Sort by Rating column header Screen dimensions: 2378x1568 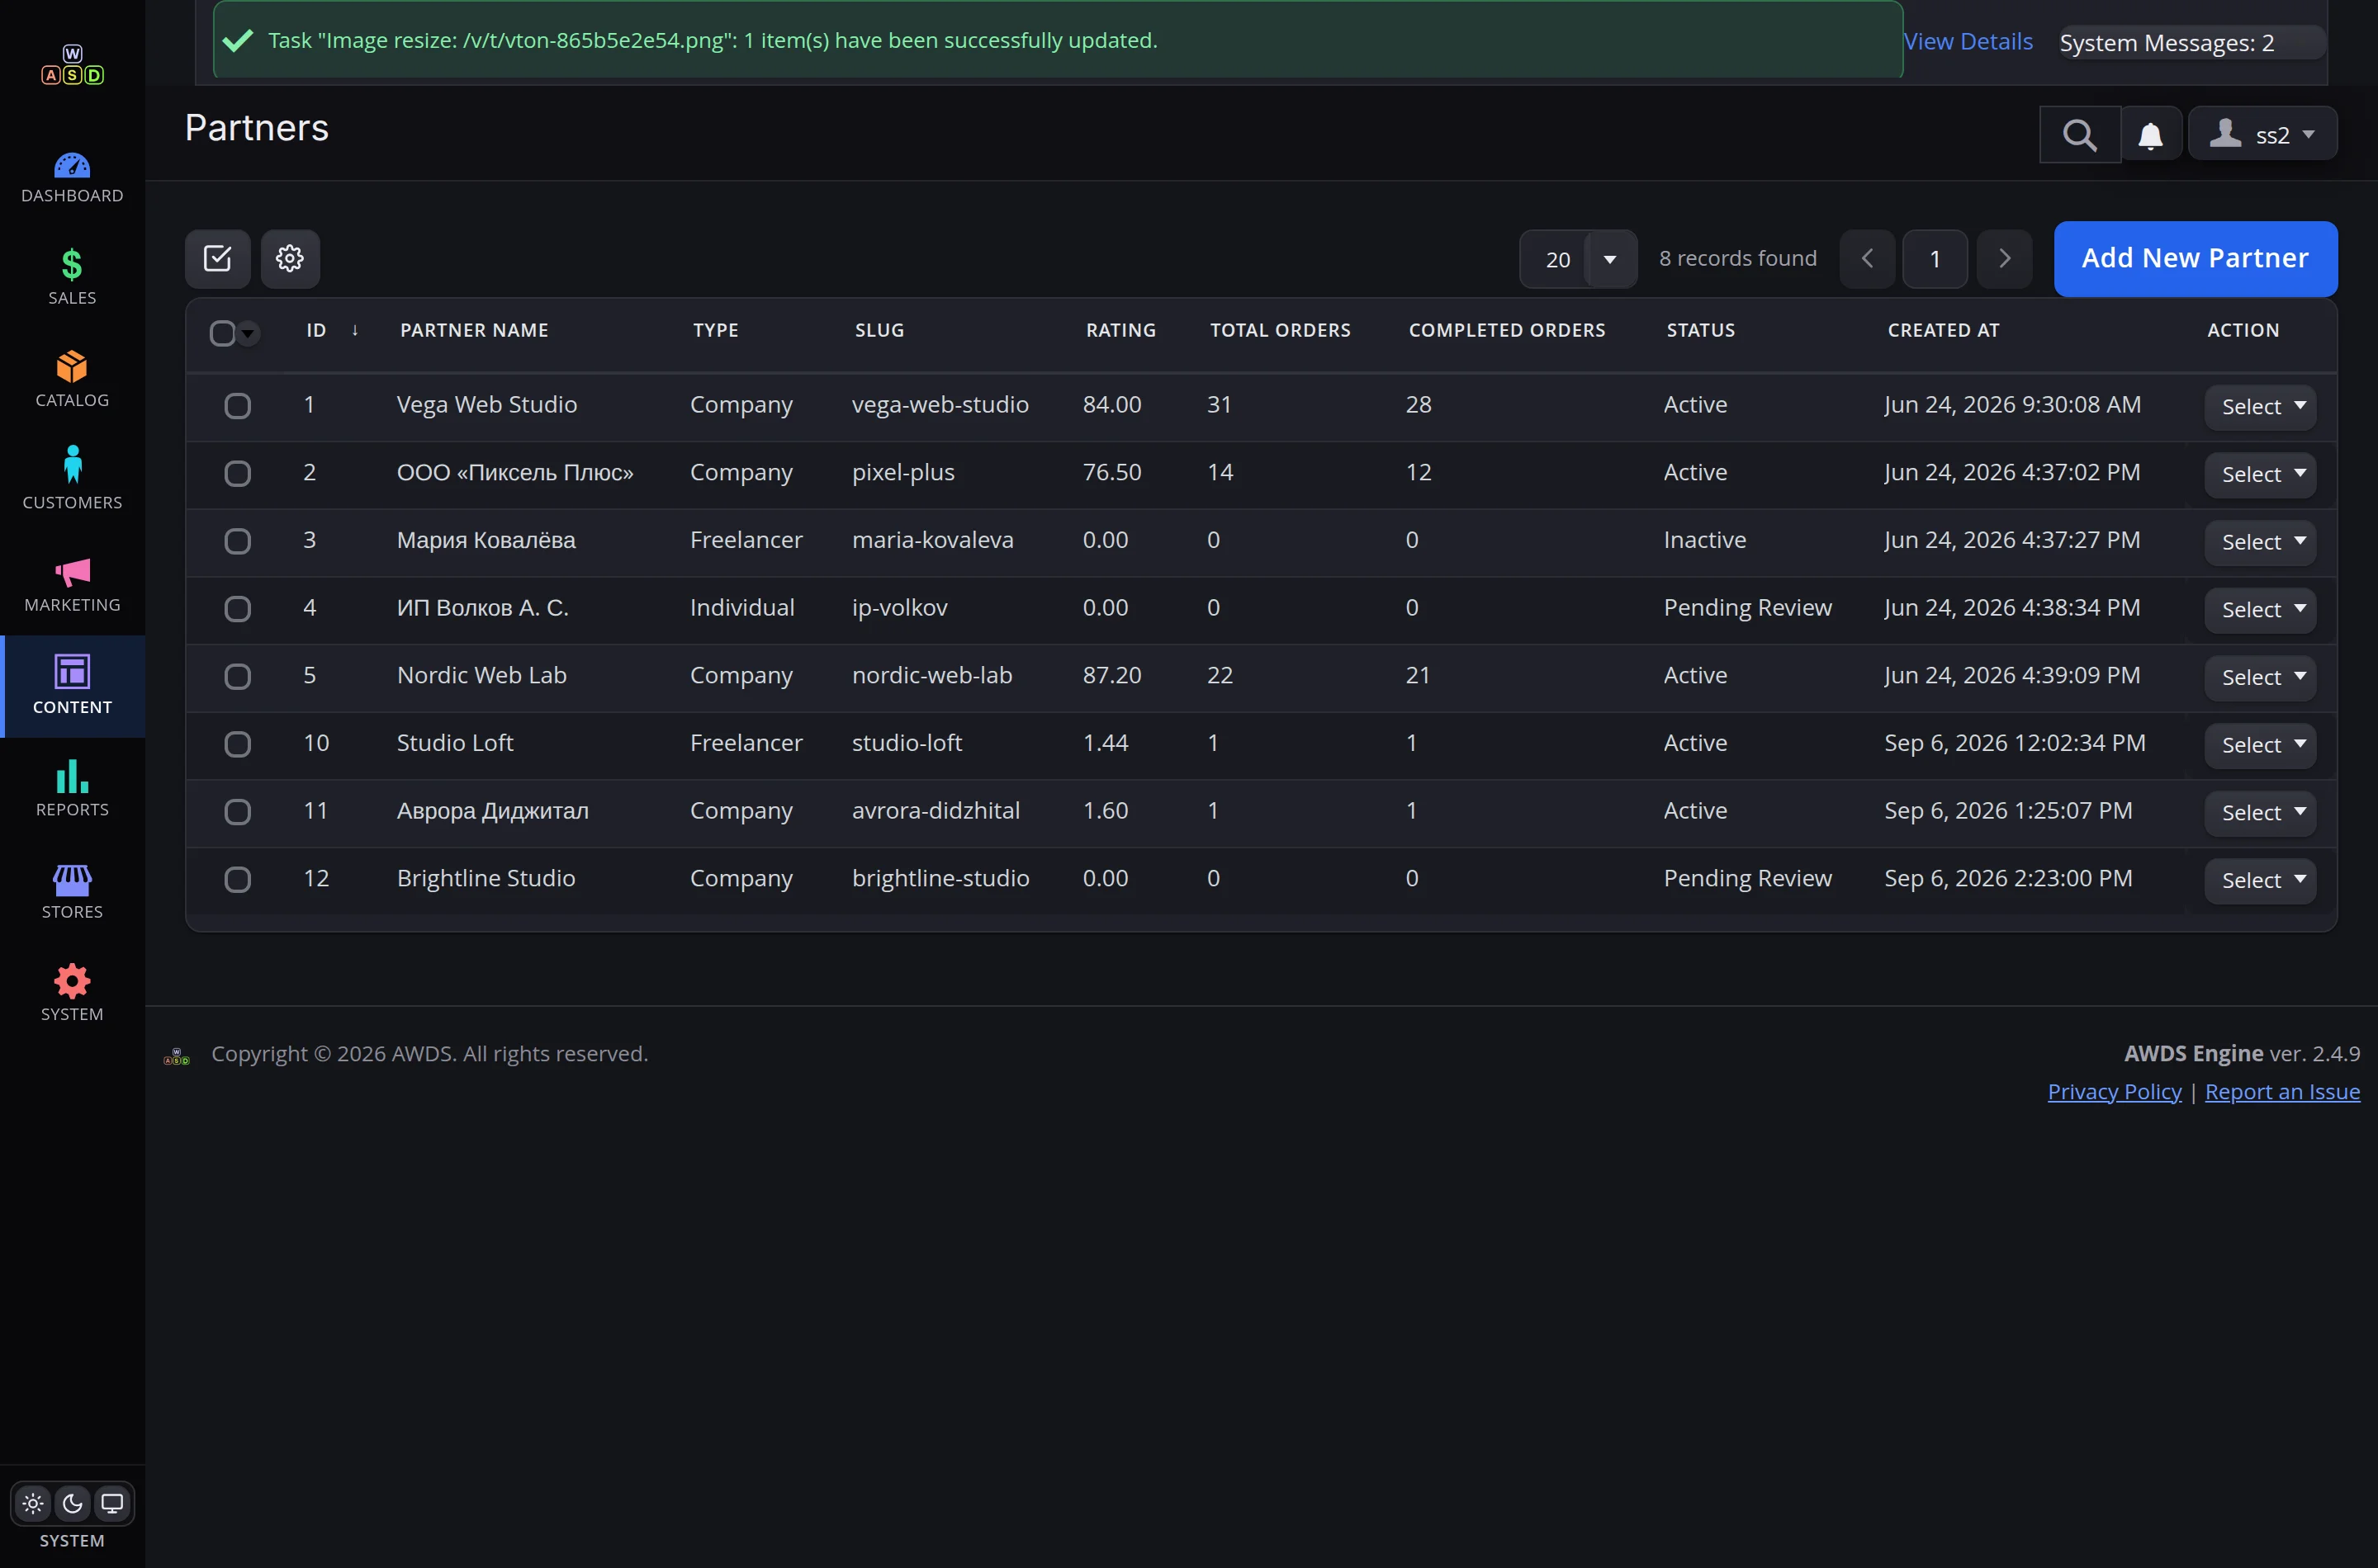pos(1120,331)
